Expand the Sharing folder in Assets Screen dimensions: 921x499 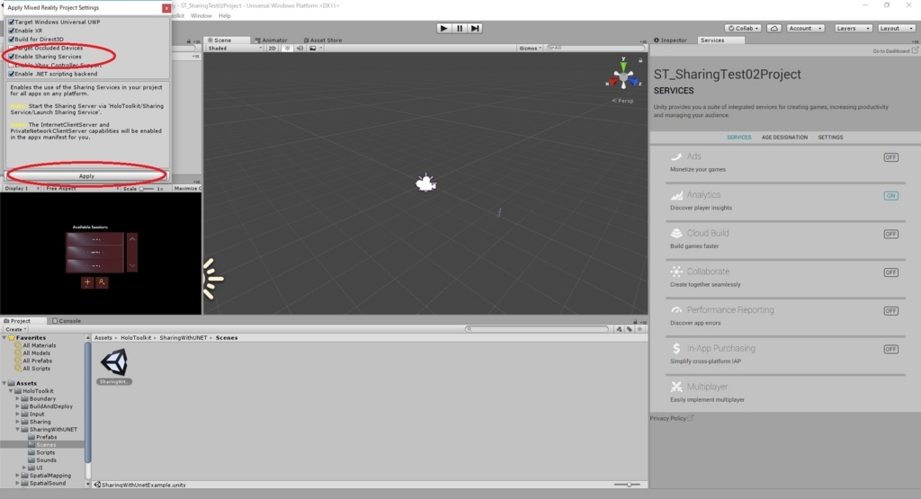18,422
